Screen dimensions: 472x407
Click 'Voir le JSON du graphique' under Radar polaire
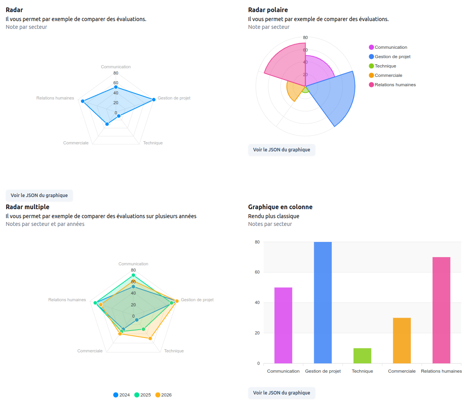pos(281,150)
